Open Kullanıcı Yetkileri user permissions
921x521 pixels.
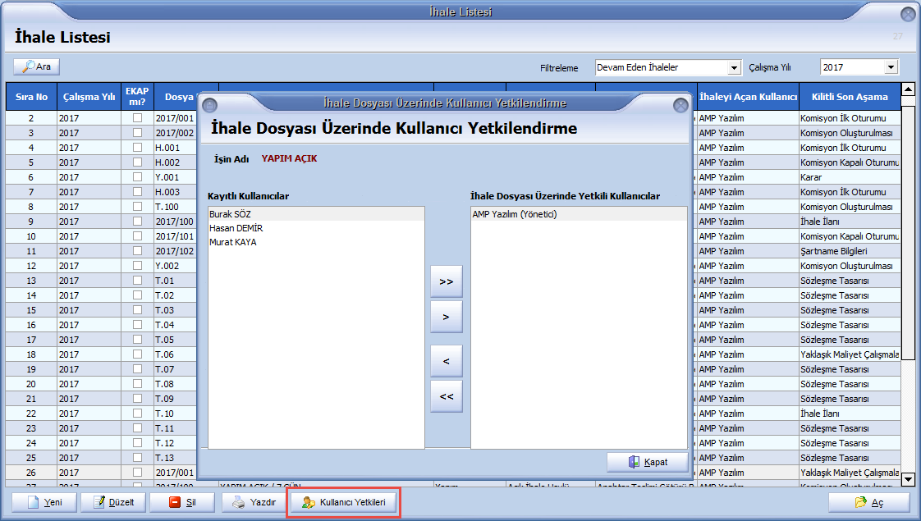[x=343, y=502]
